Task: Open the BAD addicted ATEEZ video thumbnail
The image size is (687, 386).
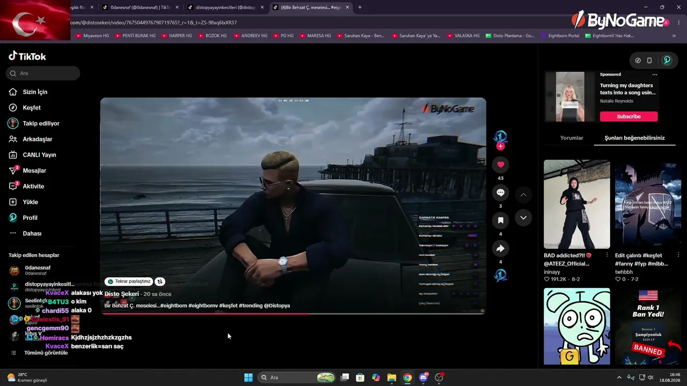Action: 577,204
